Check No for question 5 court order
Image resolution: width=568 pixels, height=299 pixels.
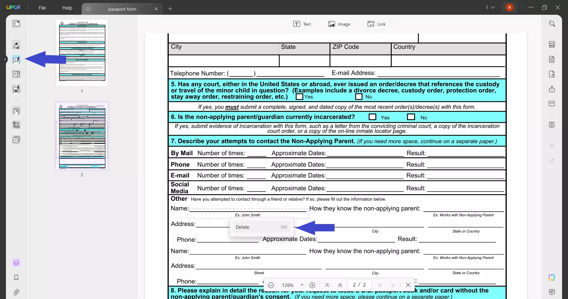[x=359, y=97]
